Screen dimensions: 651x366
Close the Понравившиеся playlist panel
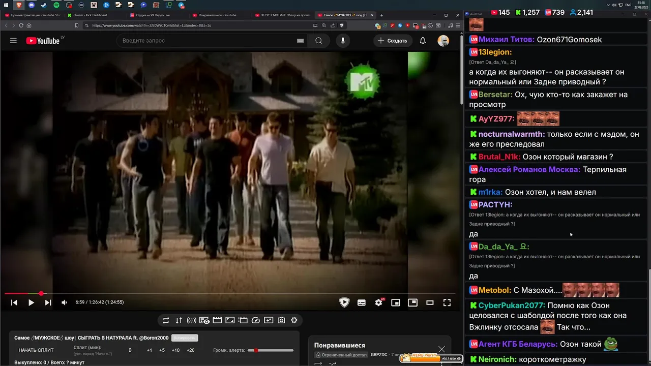coord(441,349)
